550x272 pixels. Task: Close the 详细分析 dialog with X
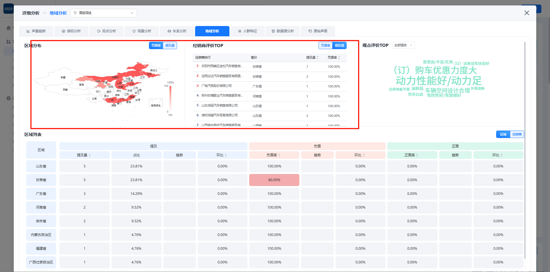coord(527,13)
